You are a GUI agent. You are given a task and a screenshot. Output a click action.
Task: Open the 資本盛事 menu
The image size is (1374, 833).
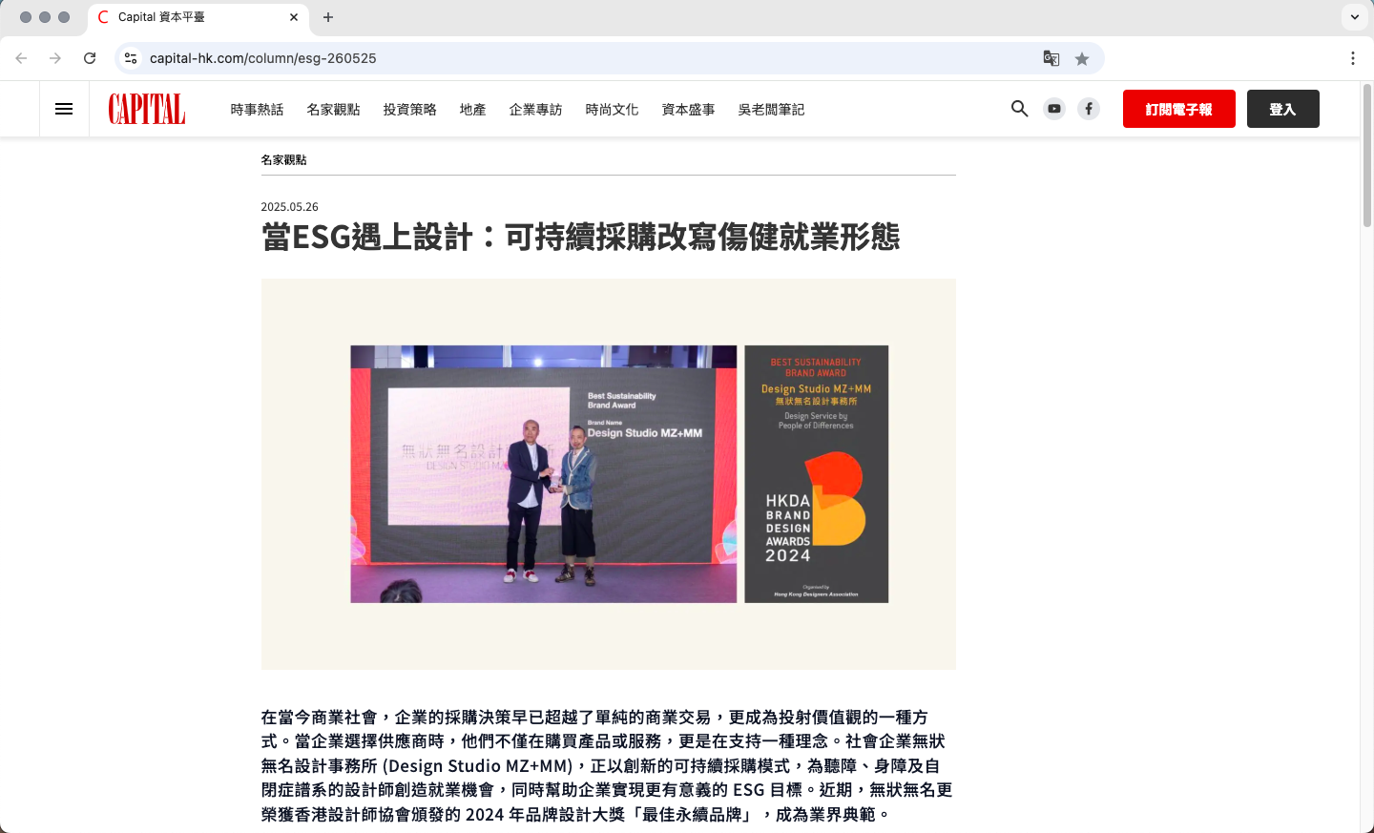pos(689,110)
